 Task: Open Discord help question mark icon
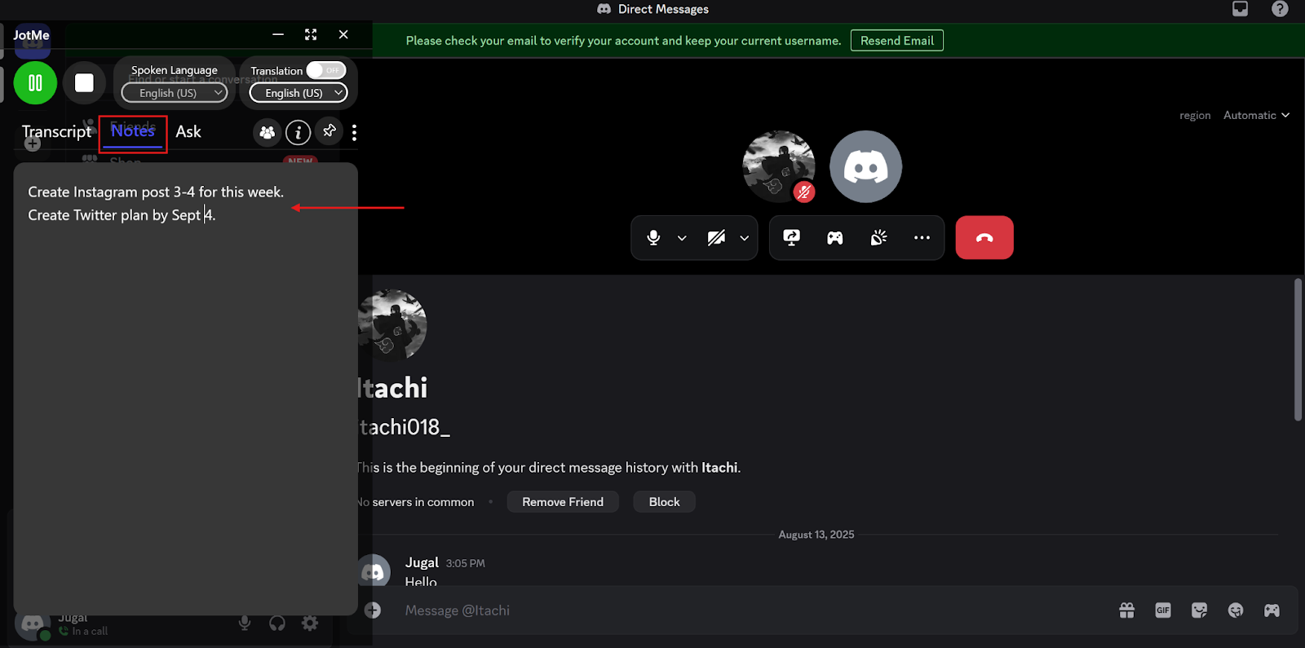click(1280, 9)
